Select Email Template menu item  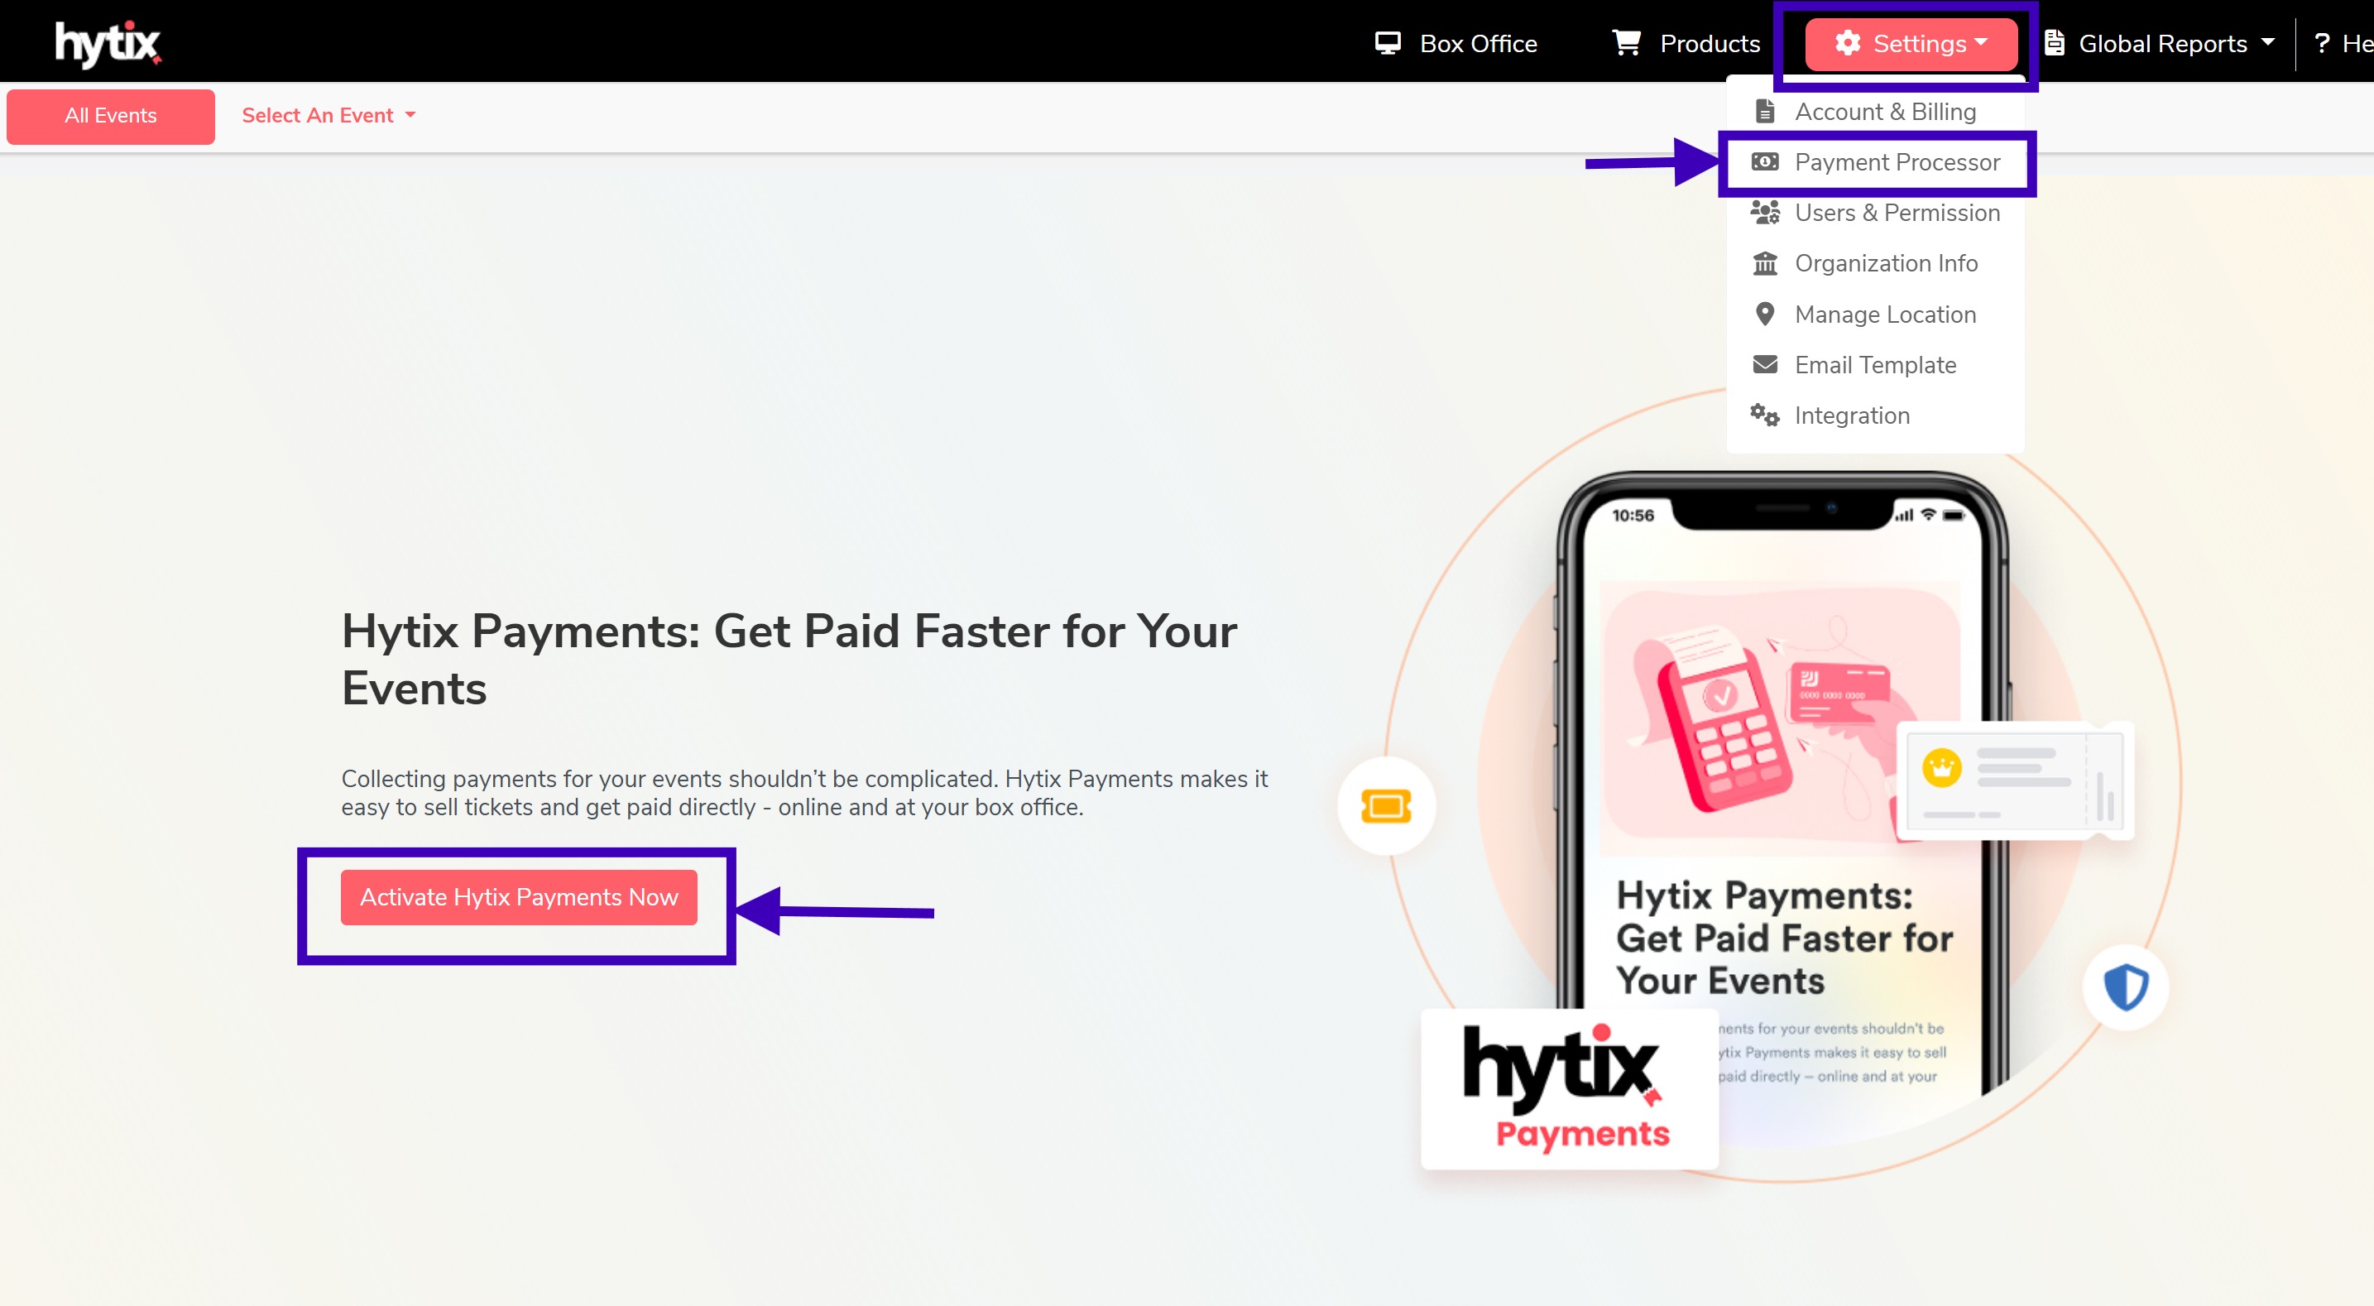click(x=1875, y=365)
